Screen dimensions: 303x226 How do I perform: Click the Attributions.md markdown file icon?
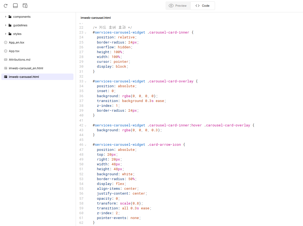coord(6,60)
